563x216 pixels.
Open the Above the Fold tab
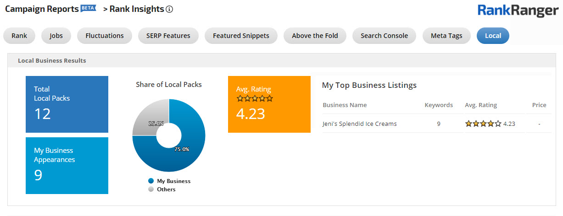pyautogui.click(x=315, y=36)
